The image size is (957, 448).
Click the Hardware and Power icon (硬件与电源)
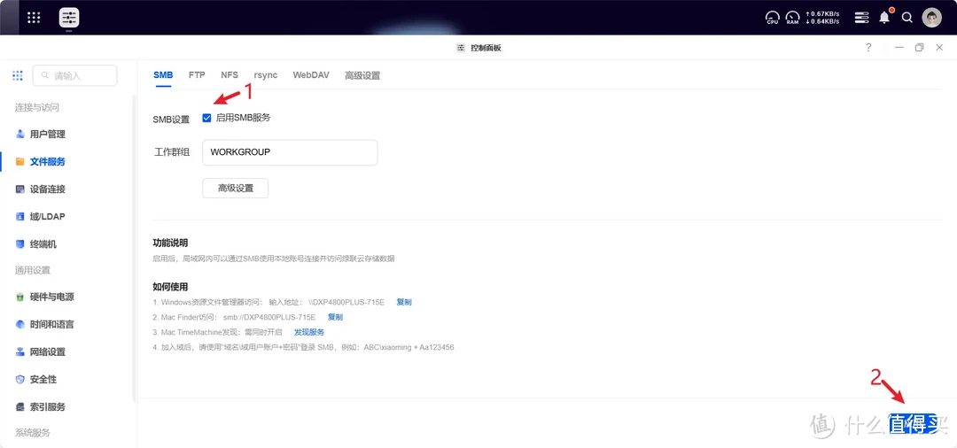(x=20, y=297)
